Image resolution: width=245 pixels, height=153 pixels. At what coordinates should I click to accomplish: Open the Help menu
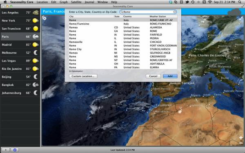(x=114, y=2)
